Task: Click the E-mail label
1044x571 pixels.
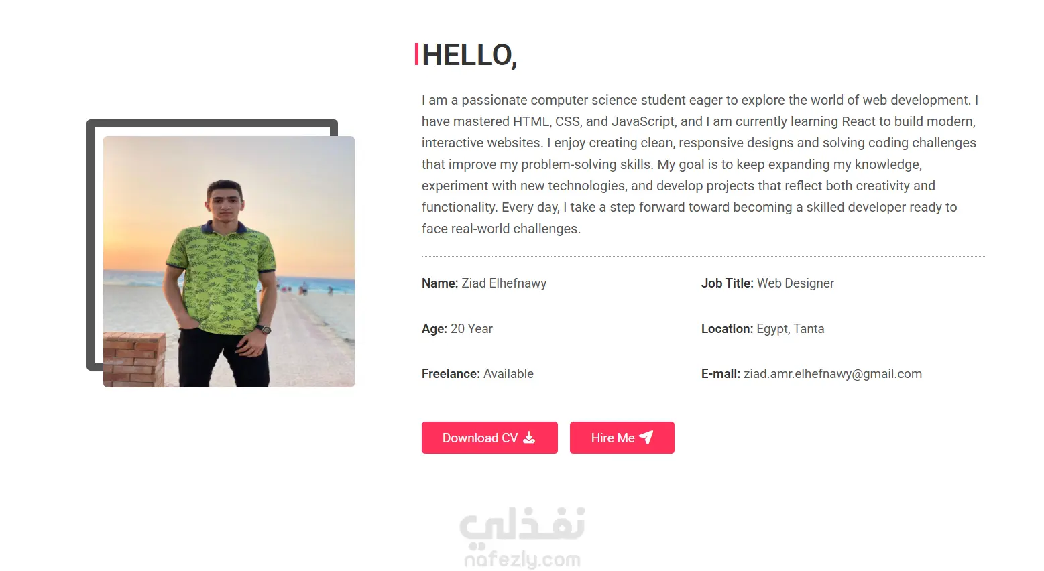Action: [720, 374]
